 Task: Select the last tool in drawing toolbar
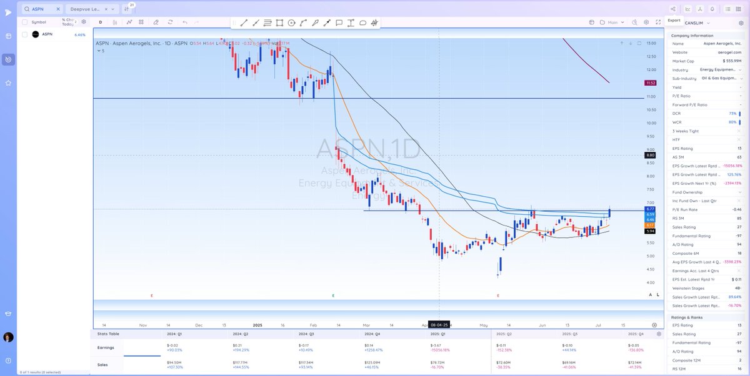coord(374,22)
